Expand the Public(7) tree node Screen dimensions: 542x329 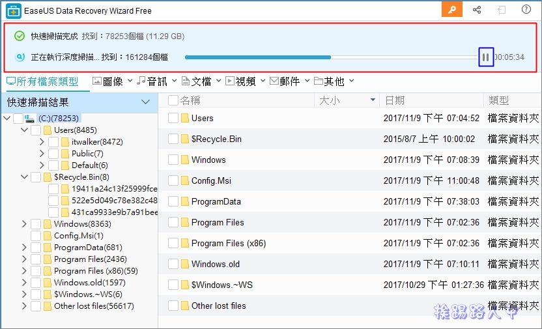[42, 154]
